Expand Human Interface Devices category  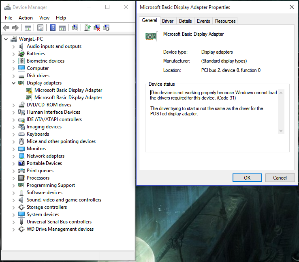pyautogui.click(x=13, y=112)
